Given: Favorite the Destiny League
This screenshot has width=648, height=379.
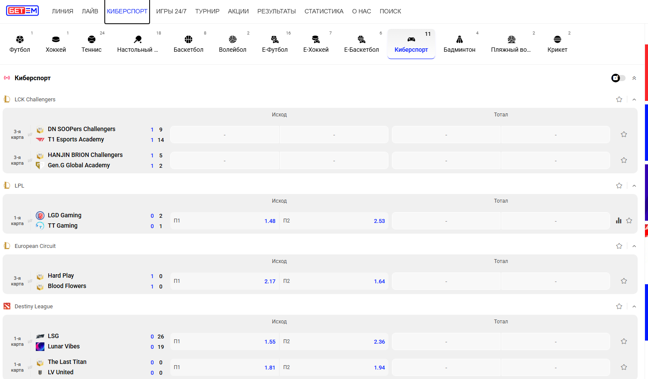Looking at the screenshot, I should coord(619,307).
